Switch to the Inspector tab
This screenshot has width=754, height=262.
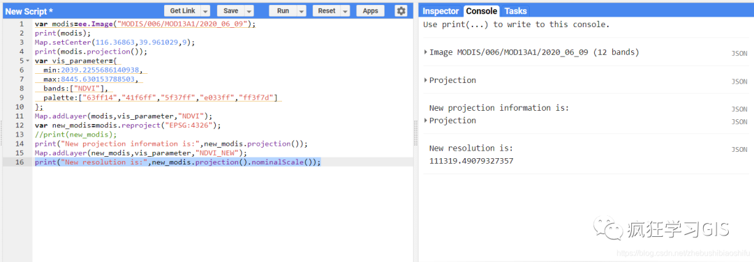coord(441,11)
